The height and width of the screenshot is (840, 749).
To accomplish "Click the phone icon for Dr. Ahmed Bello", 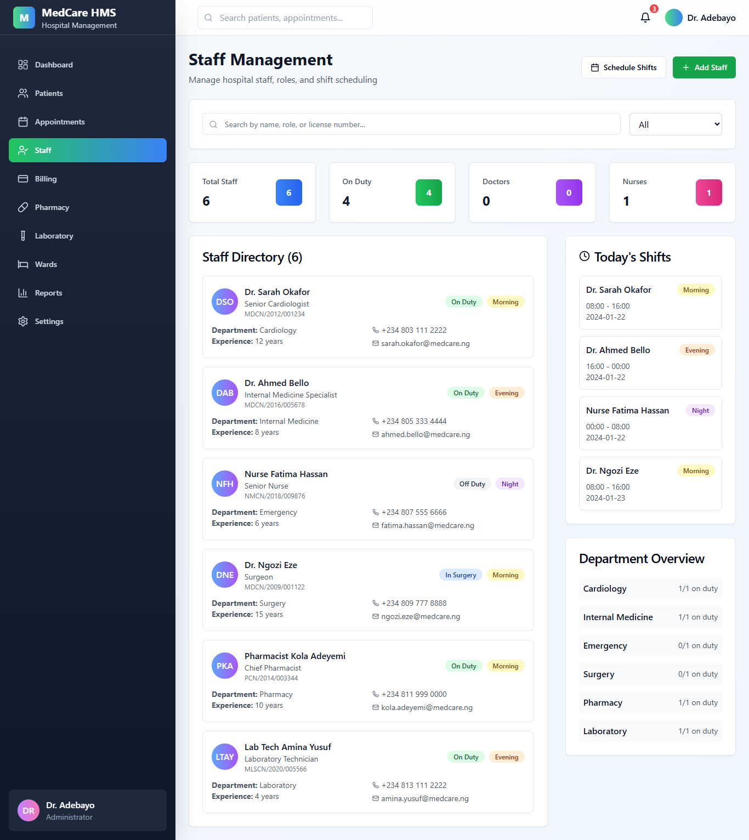I will click(x=376, y=421).
